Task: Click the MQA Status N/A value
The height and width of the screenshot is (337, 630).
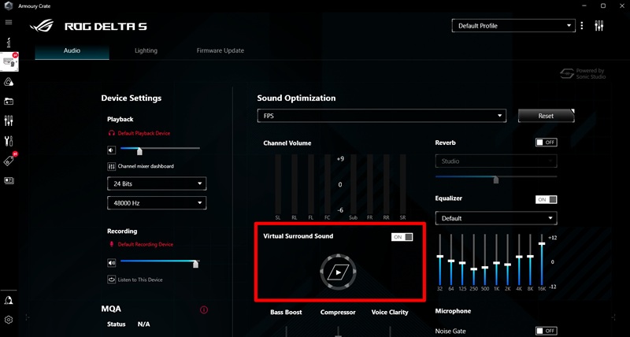Action: [x=144, y=324]
